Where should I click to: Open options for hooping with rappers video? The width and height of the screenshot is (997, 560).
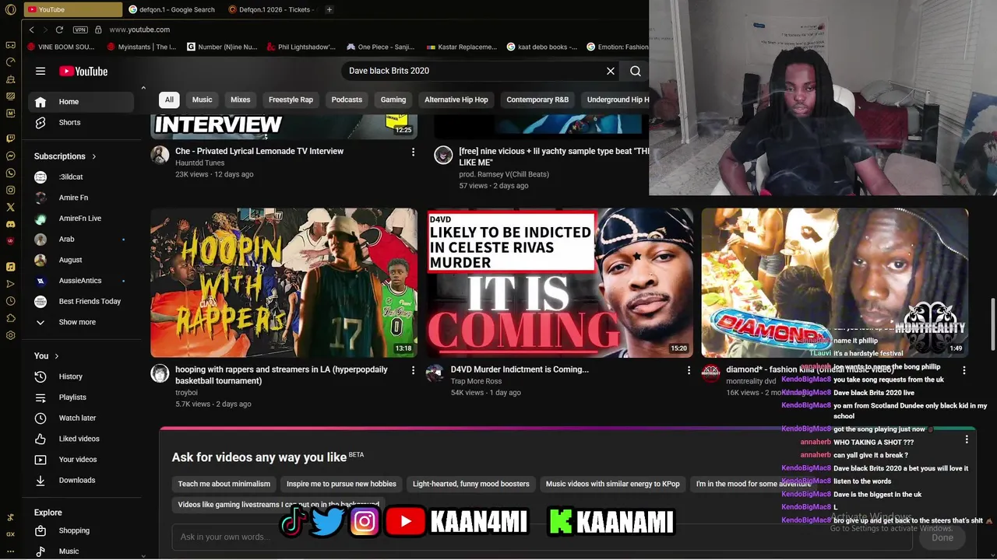[414, 370]
